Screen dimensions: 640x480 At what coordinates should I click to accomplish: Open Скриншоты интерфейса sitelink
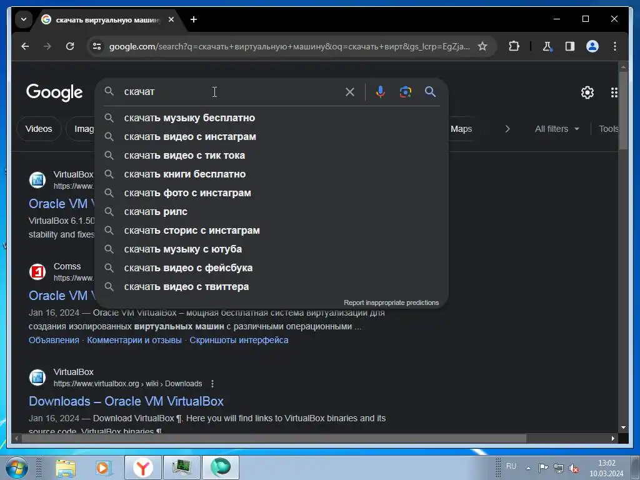[239, 340]
